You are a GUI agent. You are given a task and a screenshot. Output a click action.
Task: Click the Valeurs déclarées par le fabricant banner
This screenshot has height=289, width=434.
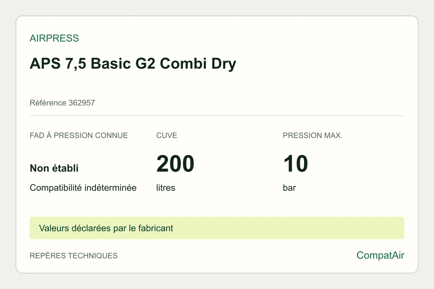click(217, 228)
